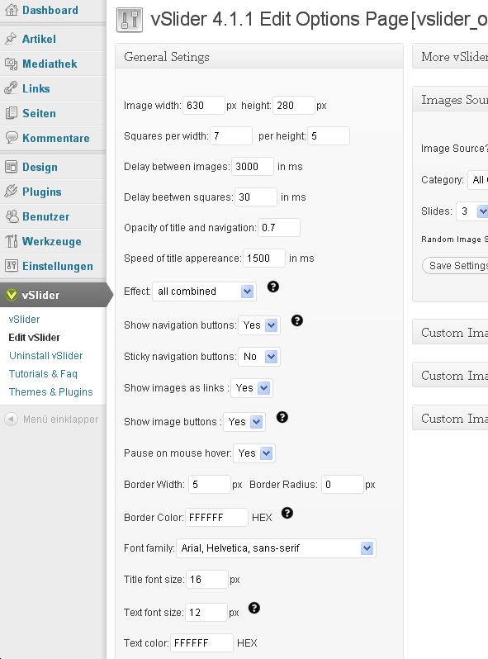This screenshot has width=488, height=659.
Task: Click the Image width field
Action: click(204, 106)
